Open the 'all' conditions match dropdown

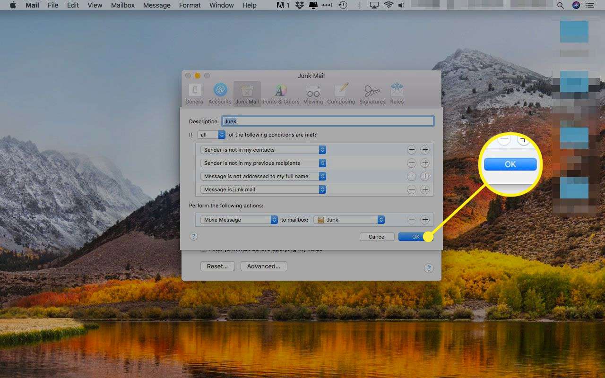point(211,135)
